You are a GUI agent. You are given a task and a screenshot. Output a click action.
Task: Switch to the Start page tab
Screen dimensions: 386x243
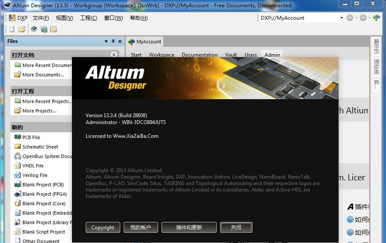(x=136, y=55)
